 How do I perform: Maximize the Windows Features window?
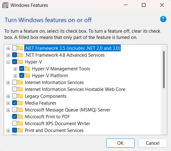coord(143,5)
